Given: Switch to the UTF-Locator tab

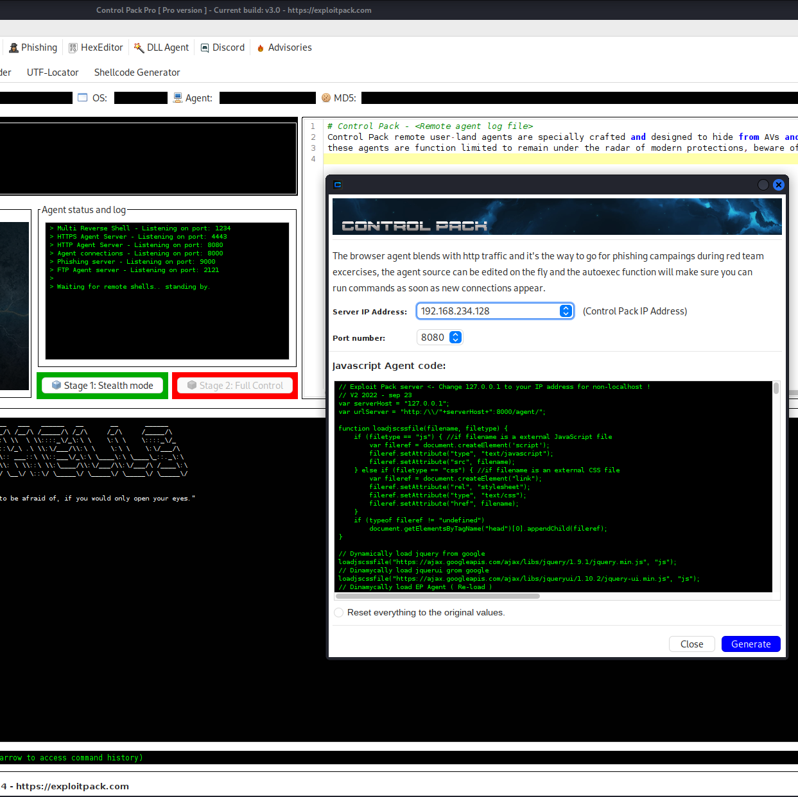Looking at the screenshot, I should point(53,73).
